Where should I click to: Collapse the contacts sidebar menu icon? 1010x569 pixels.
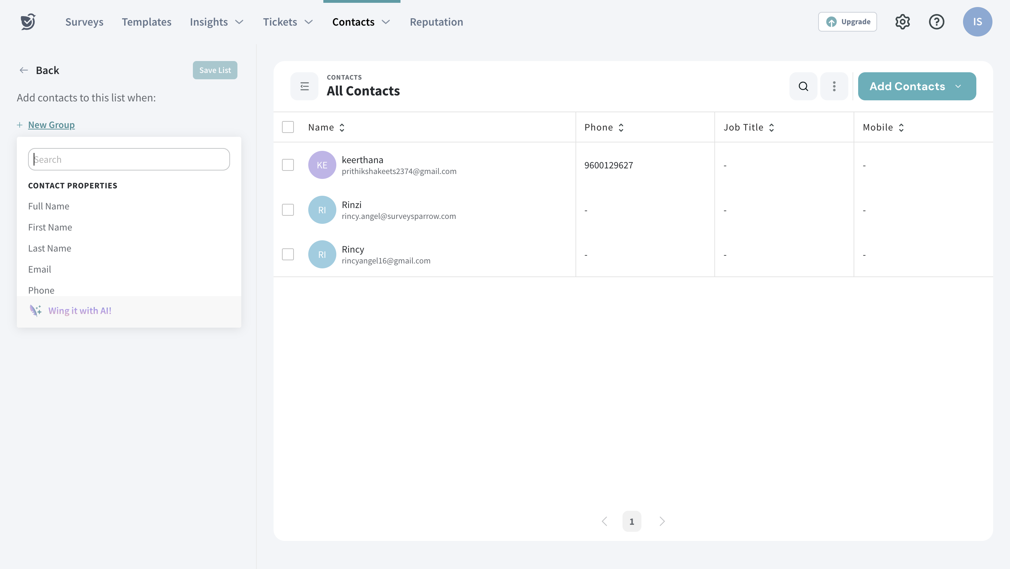[304, 86]
